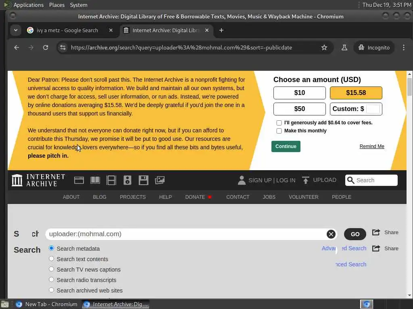
Task: Clear the uploader query with X icon
Action: click(331, 234)
